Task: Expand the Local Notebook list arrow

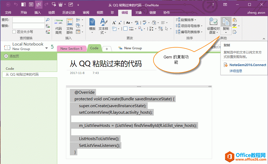Action: tap(46, 48)
